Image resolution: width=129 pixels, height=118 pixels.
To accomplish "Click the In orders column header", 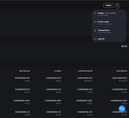I will pyautogui.click(x=58, y=71).
